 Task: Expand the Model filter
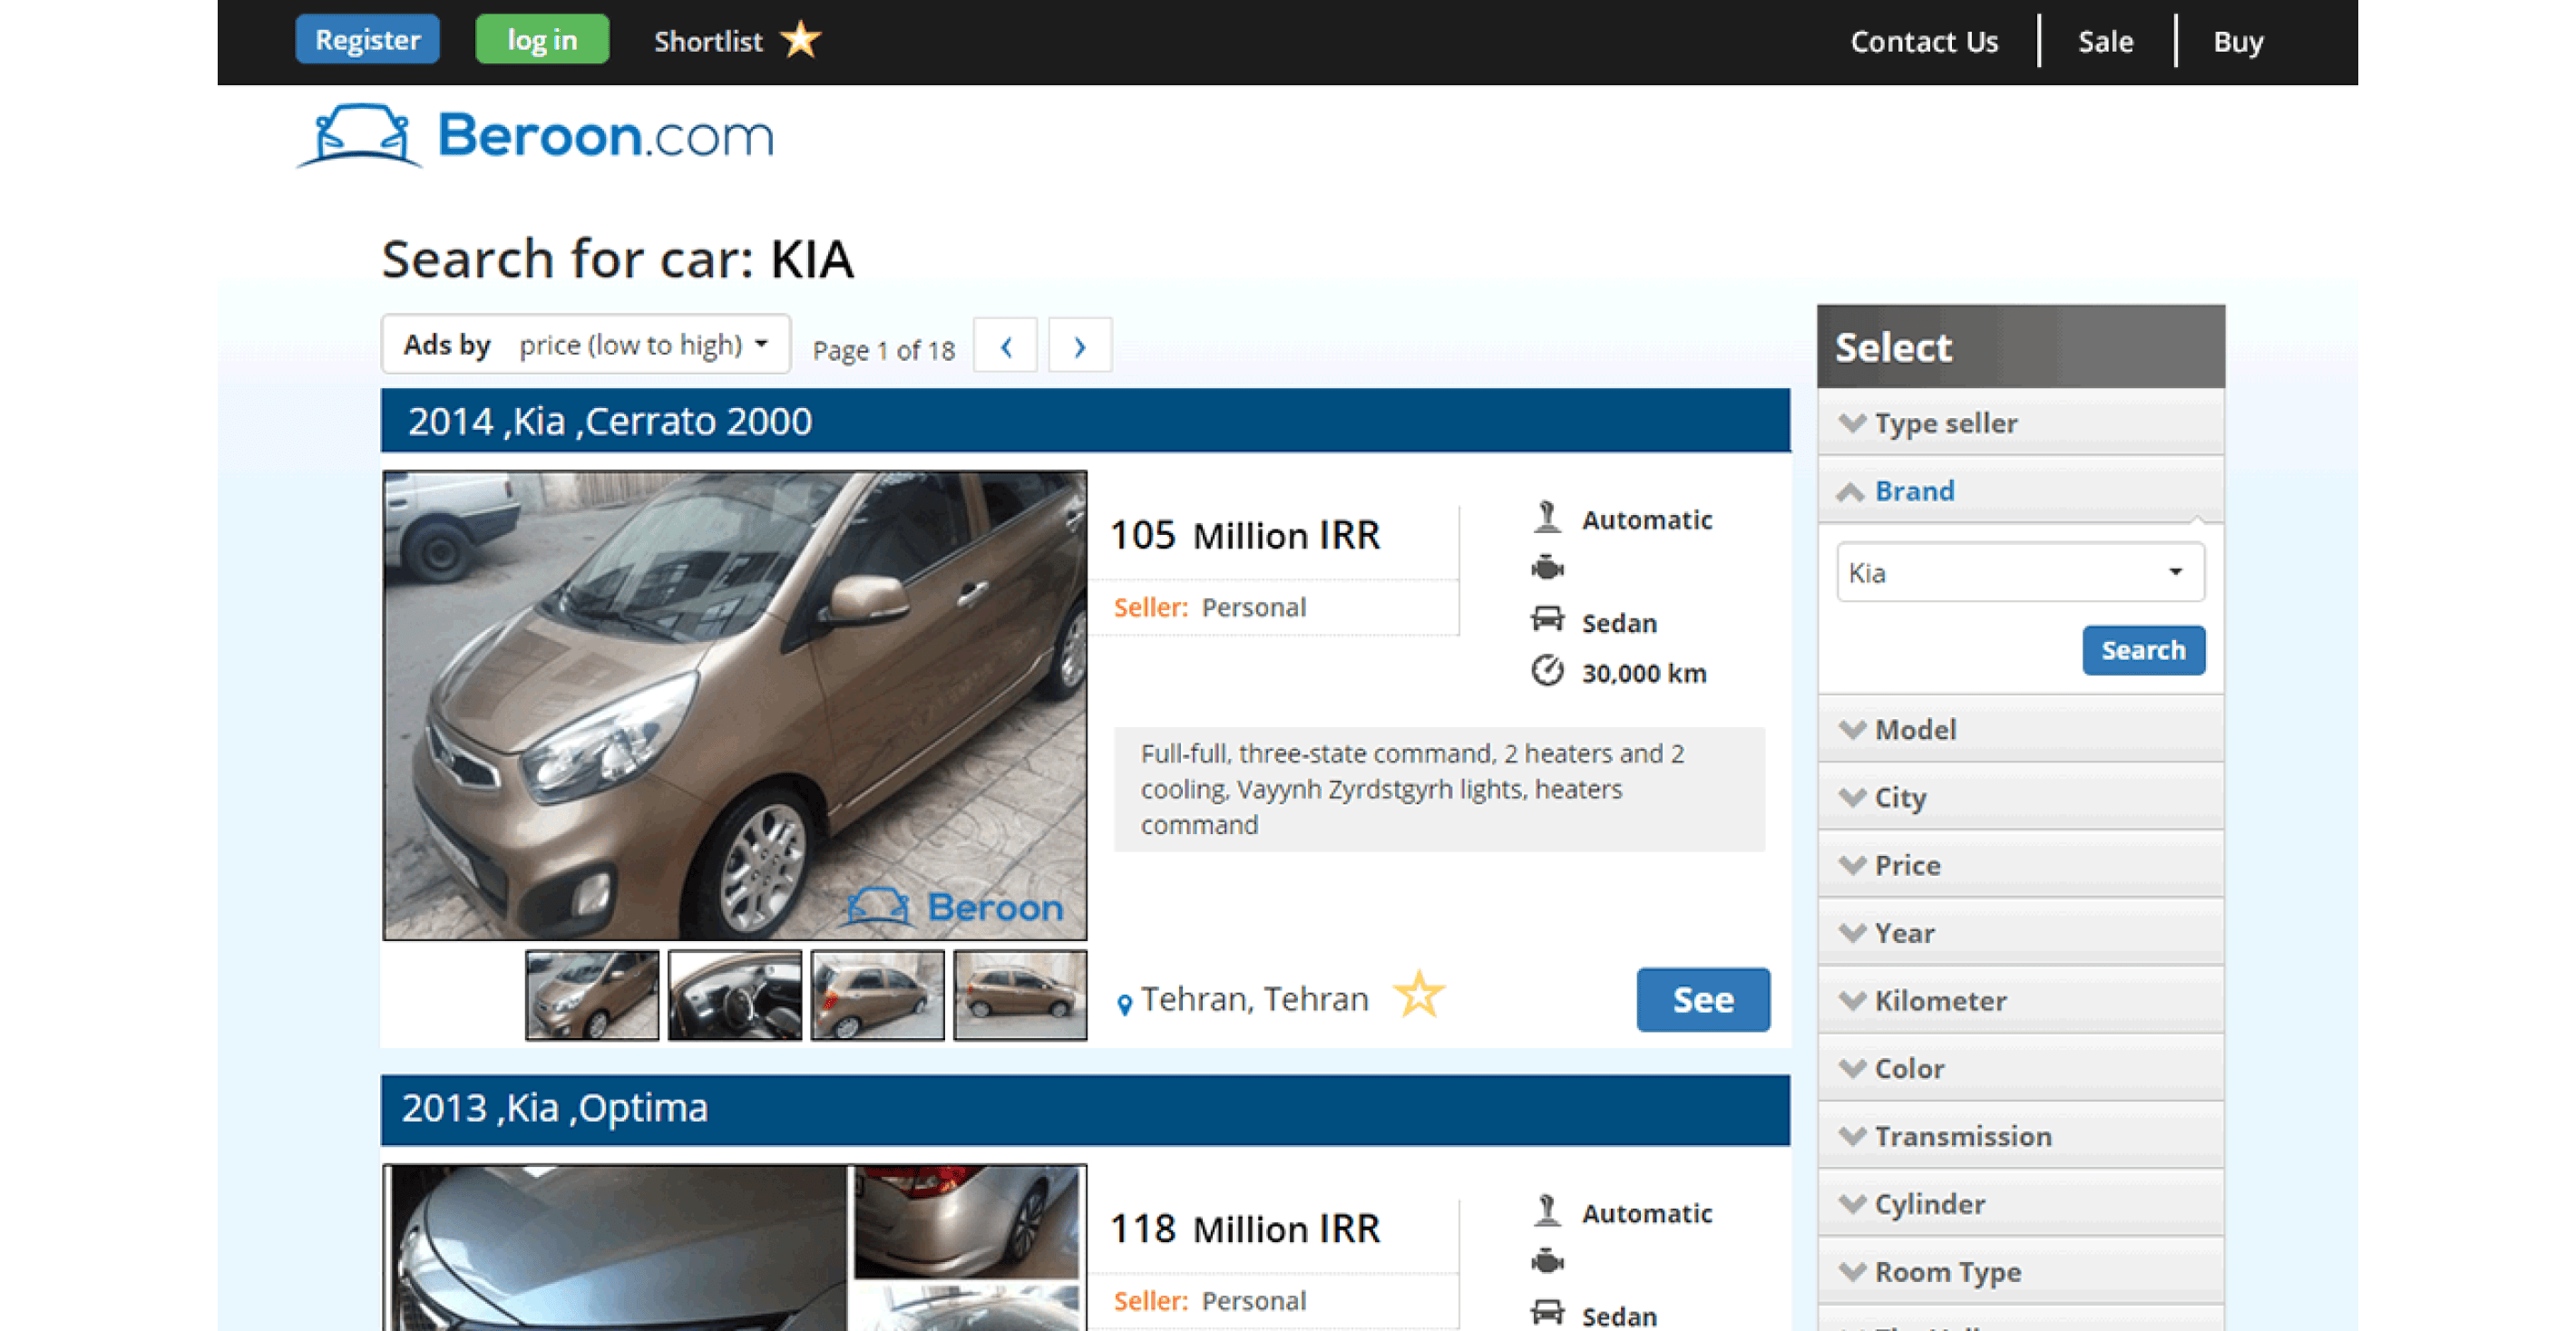[x=2020, y=730]
